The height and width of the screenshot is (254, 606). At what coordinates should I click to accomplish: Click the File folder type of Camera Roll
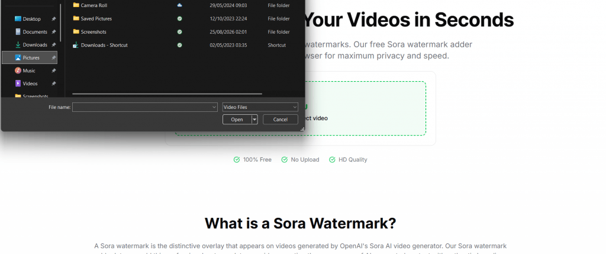[x=279, y=5]
